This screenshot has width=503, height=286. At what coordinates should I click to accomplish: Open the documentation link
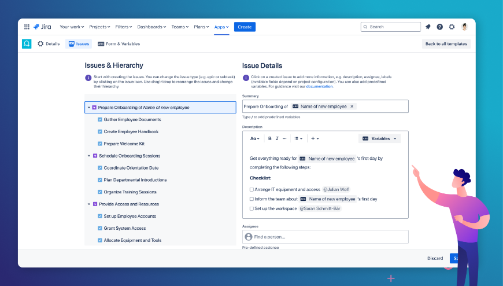click(319, 86)
